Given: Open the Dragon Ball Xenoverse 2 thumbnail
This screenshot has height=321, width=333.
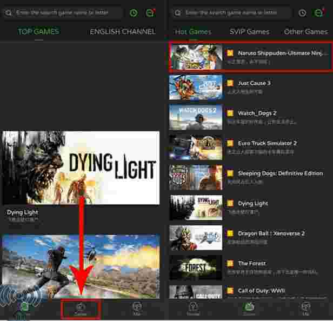Looking at the screenshot, I should coord(196,238).
